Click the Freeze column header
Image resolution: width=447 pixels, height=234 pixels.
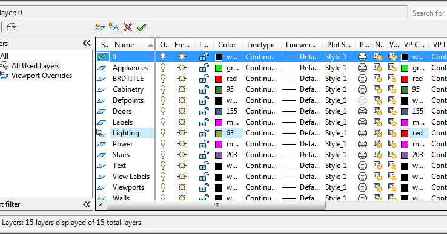182,45
